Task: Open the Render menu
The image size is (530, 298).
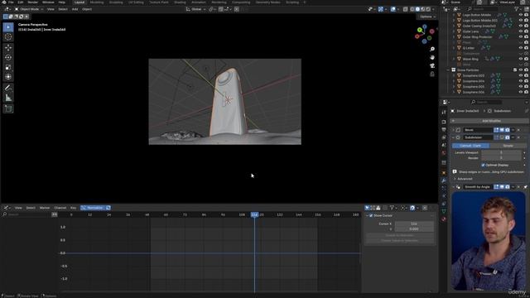Action: coord(33,2)
